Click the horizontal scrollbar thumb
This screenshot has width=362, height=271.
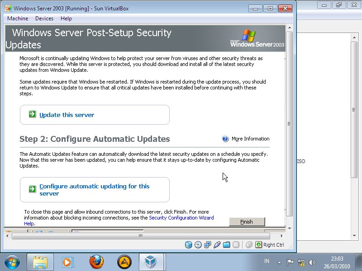[141, 236]
